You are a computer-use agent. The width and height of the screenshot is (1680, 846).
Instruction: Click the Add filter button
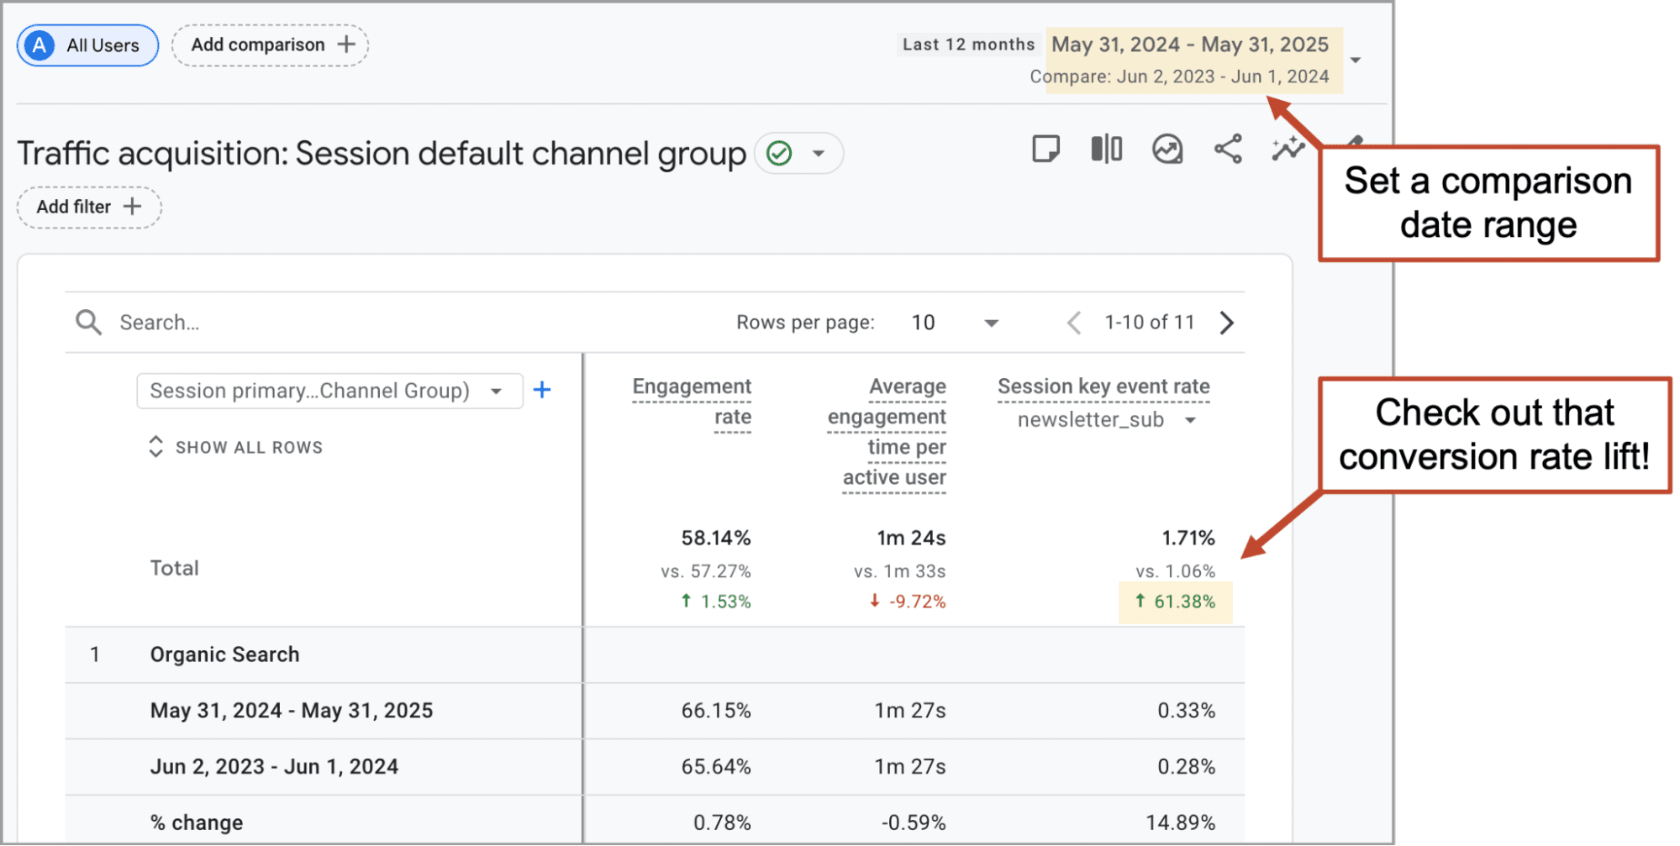(89, 208)
